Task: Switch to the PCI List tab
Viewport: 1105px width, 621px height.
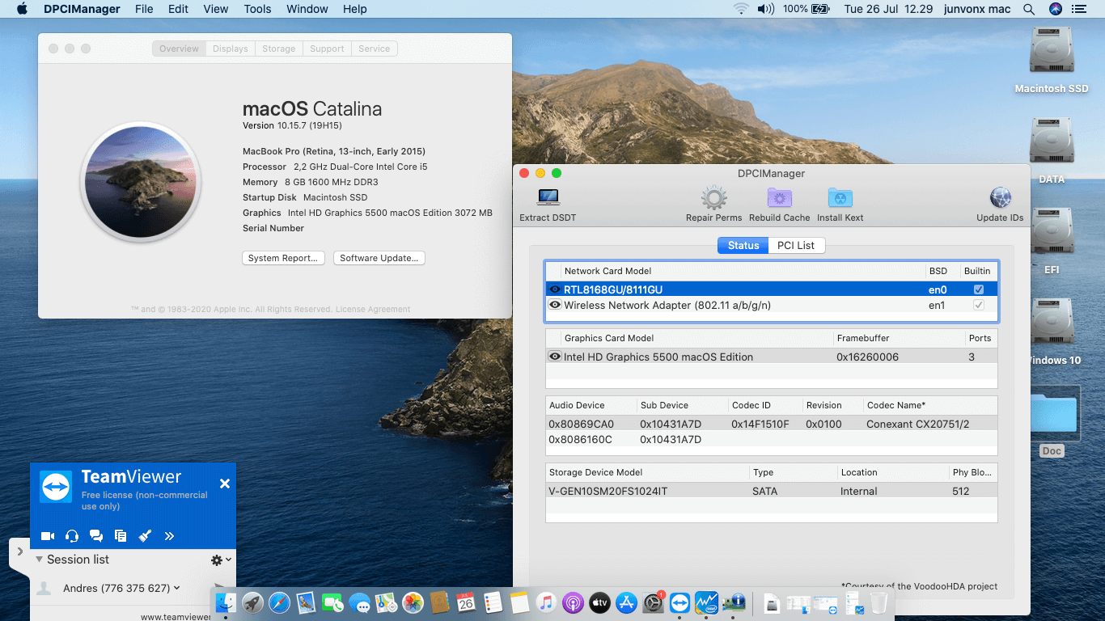Action: pyautogui.click(x=796, y=245)
